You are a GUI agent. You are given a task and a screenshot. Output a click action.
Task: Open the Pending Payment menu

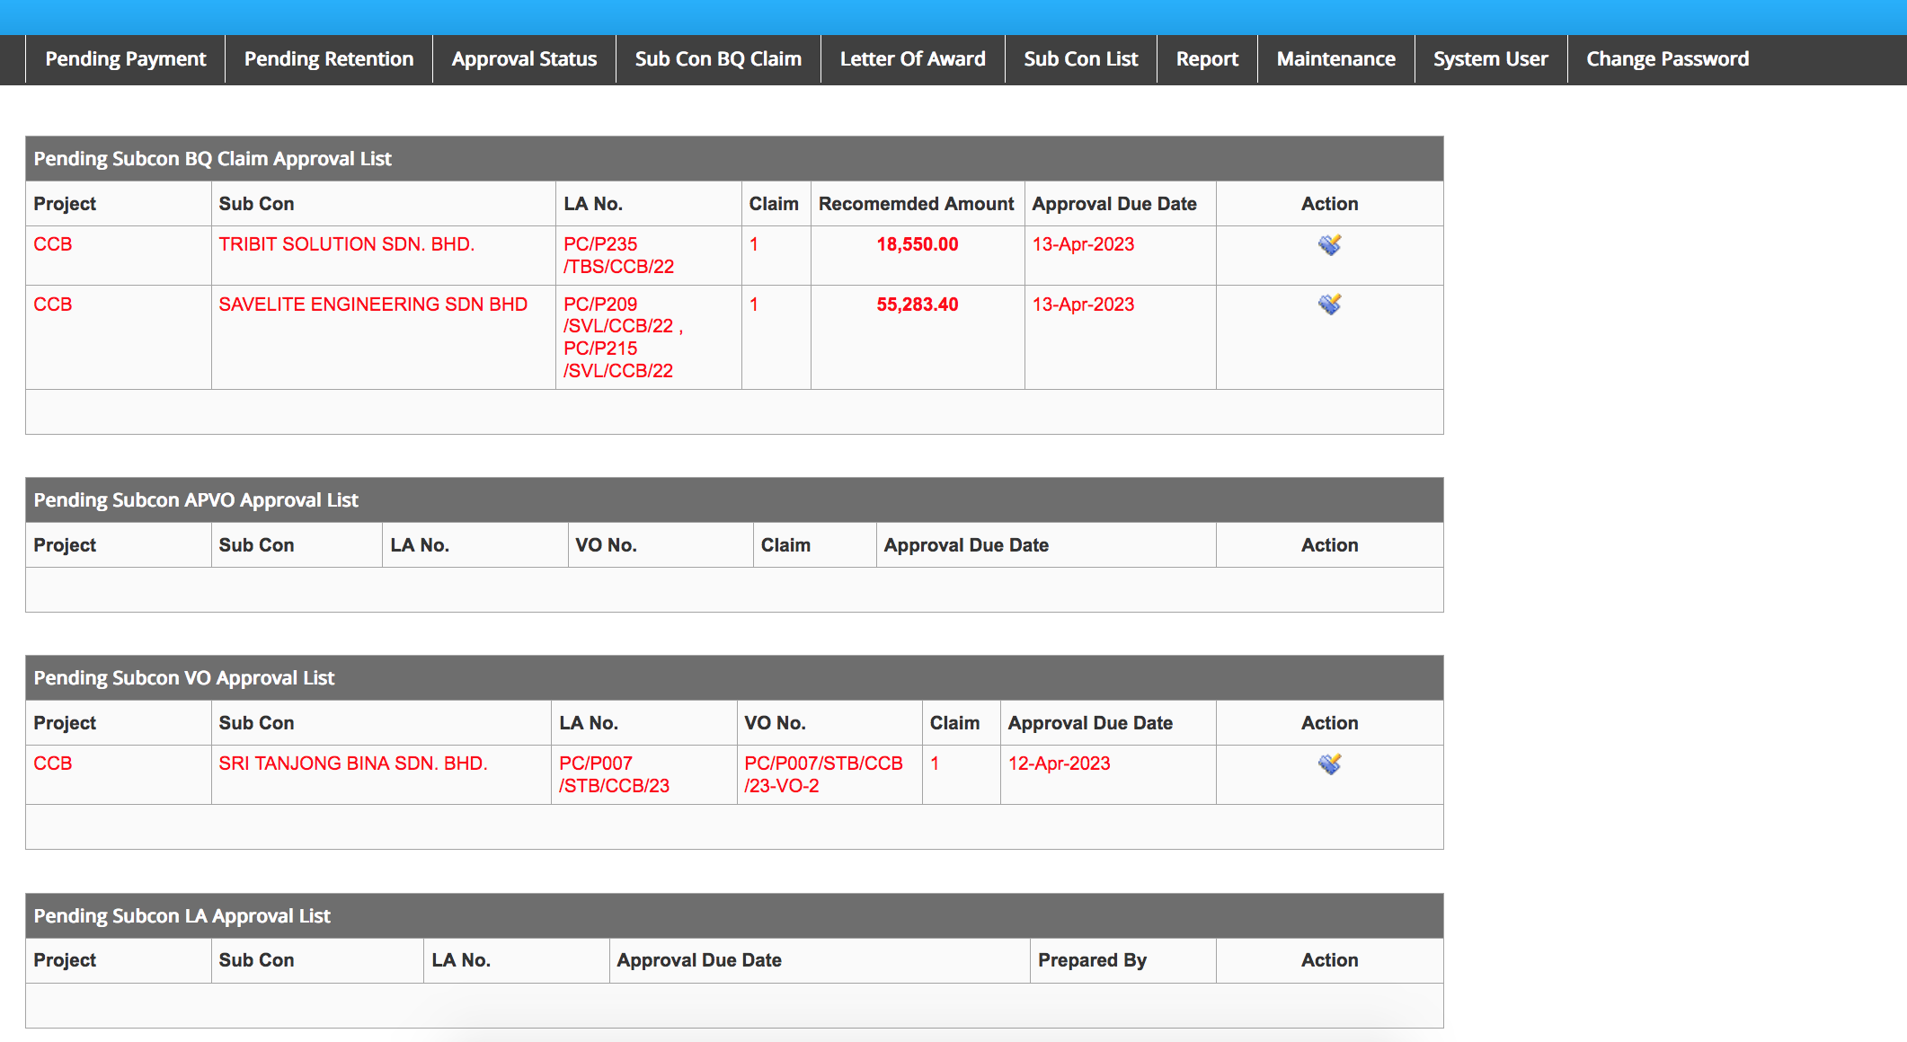click(125, 59)
